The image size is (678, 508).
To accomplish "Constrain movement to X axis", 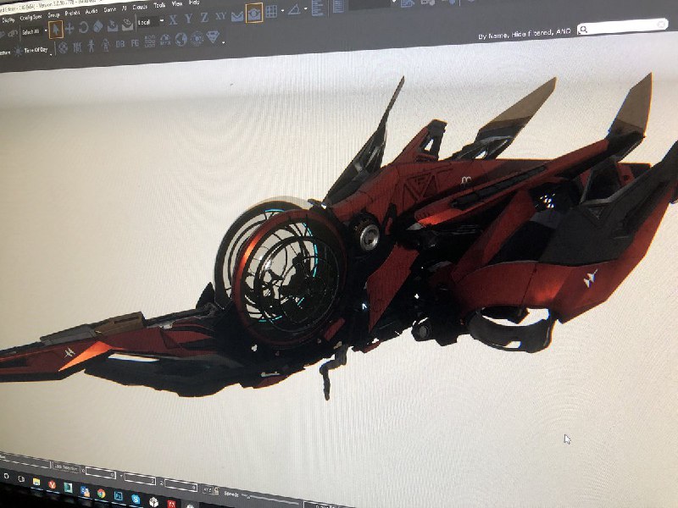I will [x=173, y=19].
